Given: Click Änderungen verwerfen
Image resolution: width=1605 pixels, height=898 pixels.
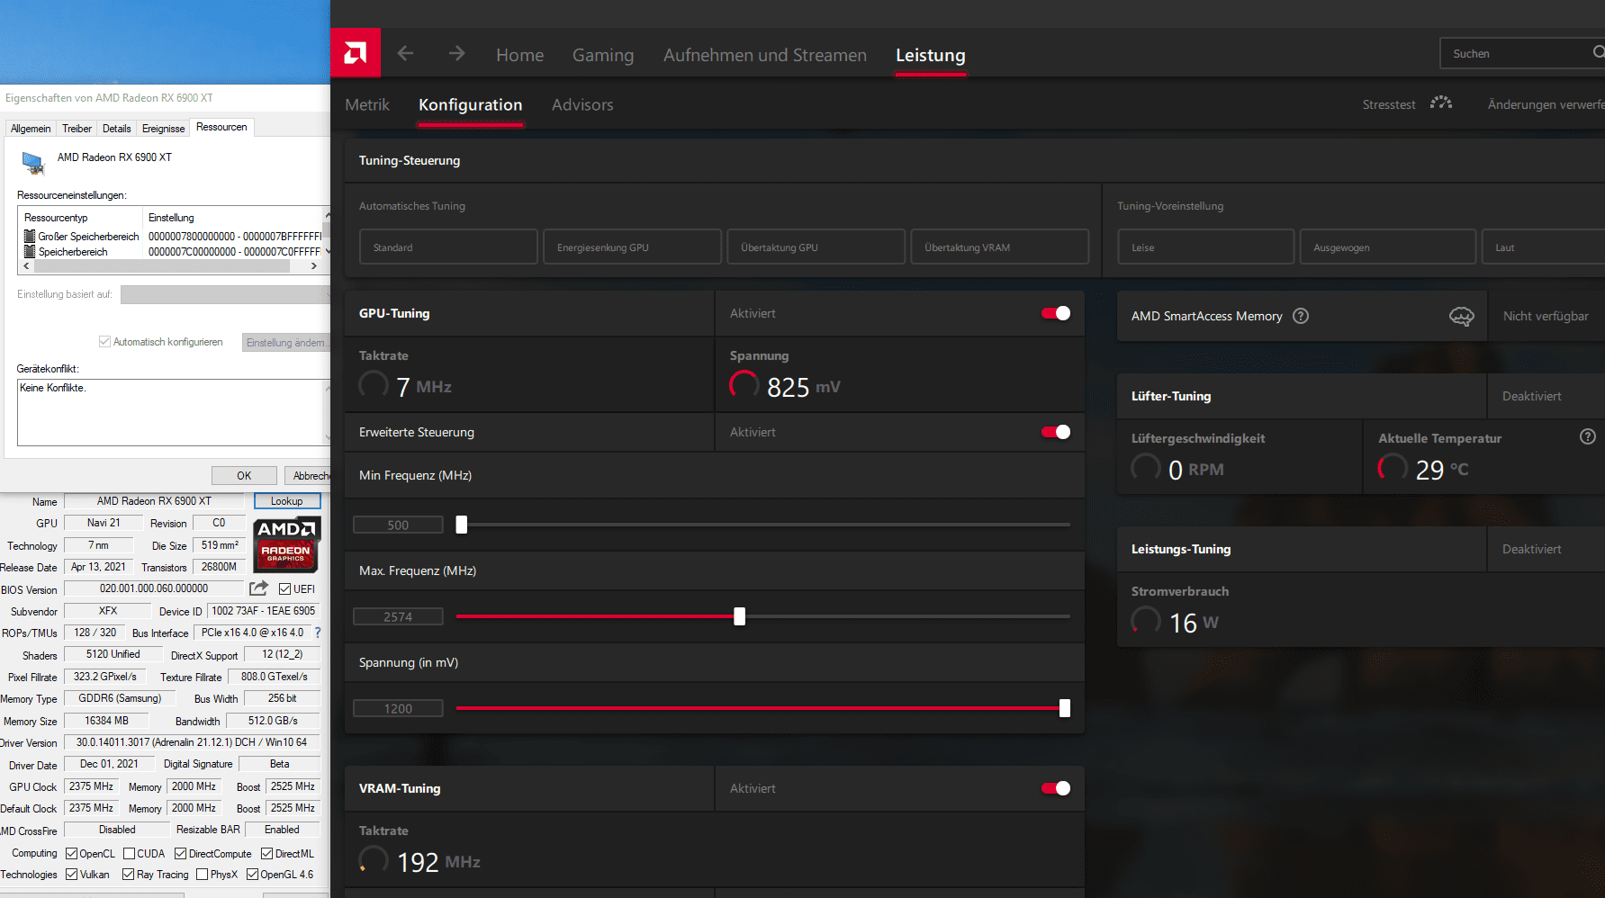Looking at the screenshot, I should click(x=1546, y=104).
